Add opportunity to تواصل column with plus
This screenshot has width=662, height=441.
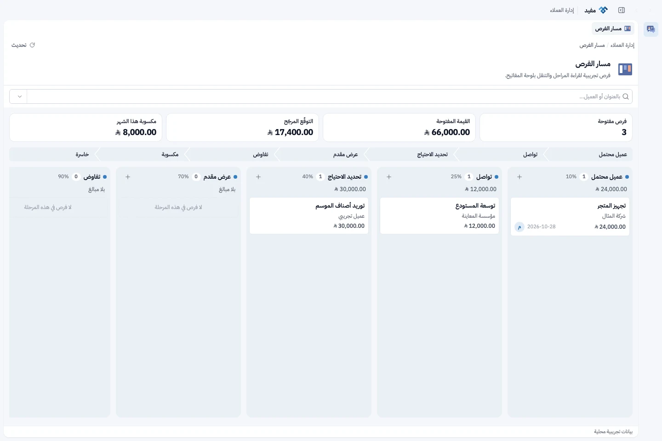(x=389, y=177)
